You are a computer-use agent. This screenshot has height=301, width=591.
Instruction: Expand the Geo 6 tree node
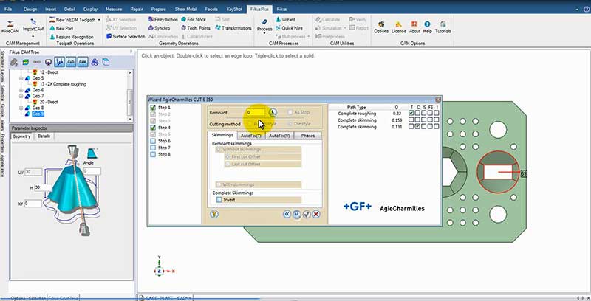[19, 90]
